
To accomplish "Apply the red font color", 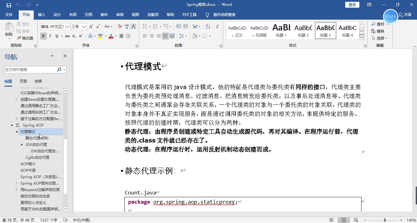I will click(x=111, y=36).
